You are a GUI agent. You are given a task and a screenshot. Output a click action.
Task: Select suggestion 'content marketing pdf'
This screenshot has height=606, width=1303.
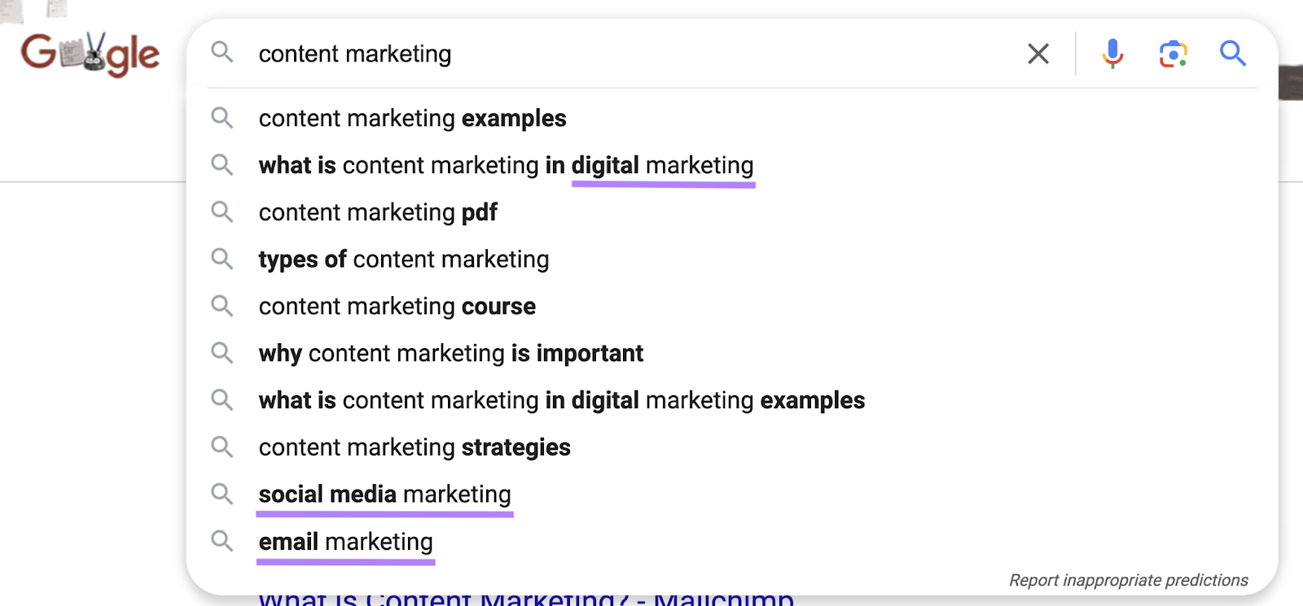point(377,212)
